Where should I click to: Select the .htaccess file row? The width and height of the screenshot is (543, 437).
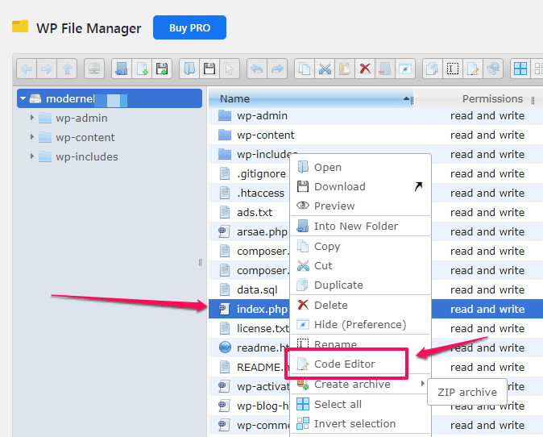(x=375, y=193)
